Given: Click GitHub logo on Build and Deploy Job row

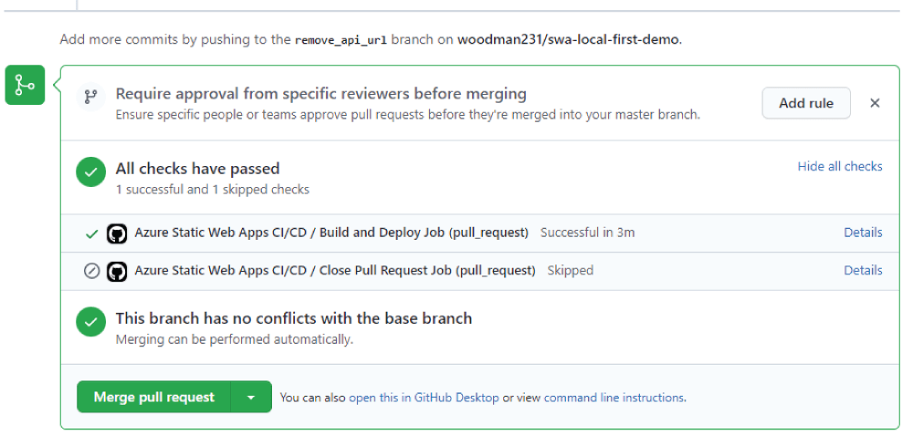Looking at the screenshot, I should click(117, 233).
